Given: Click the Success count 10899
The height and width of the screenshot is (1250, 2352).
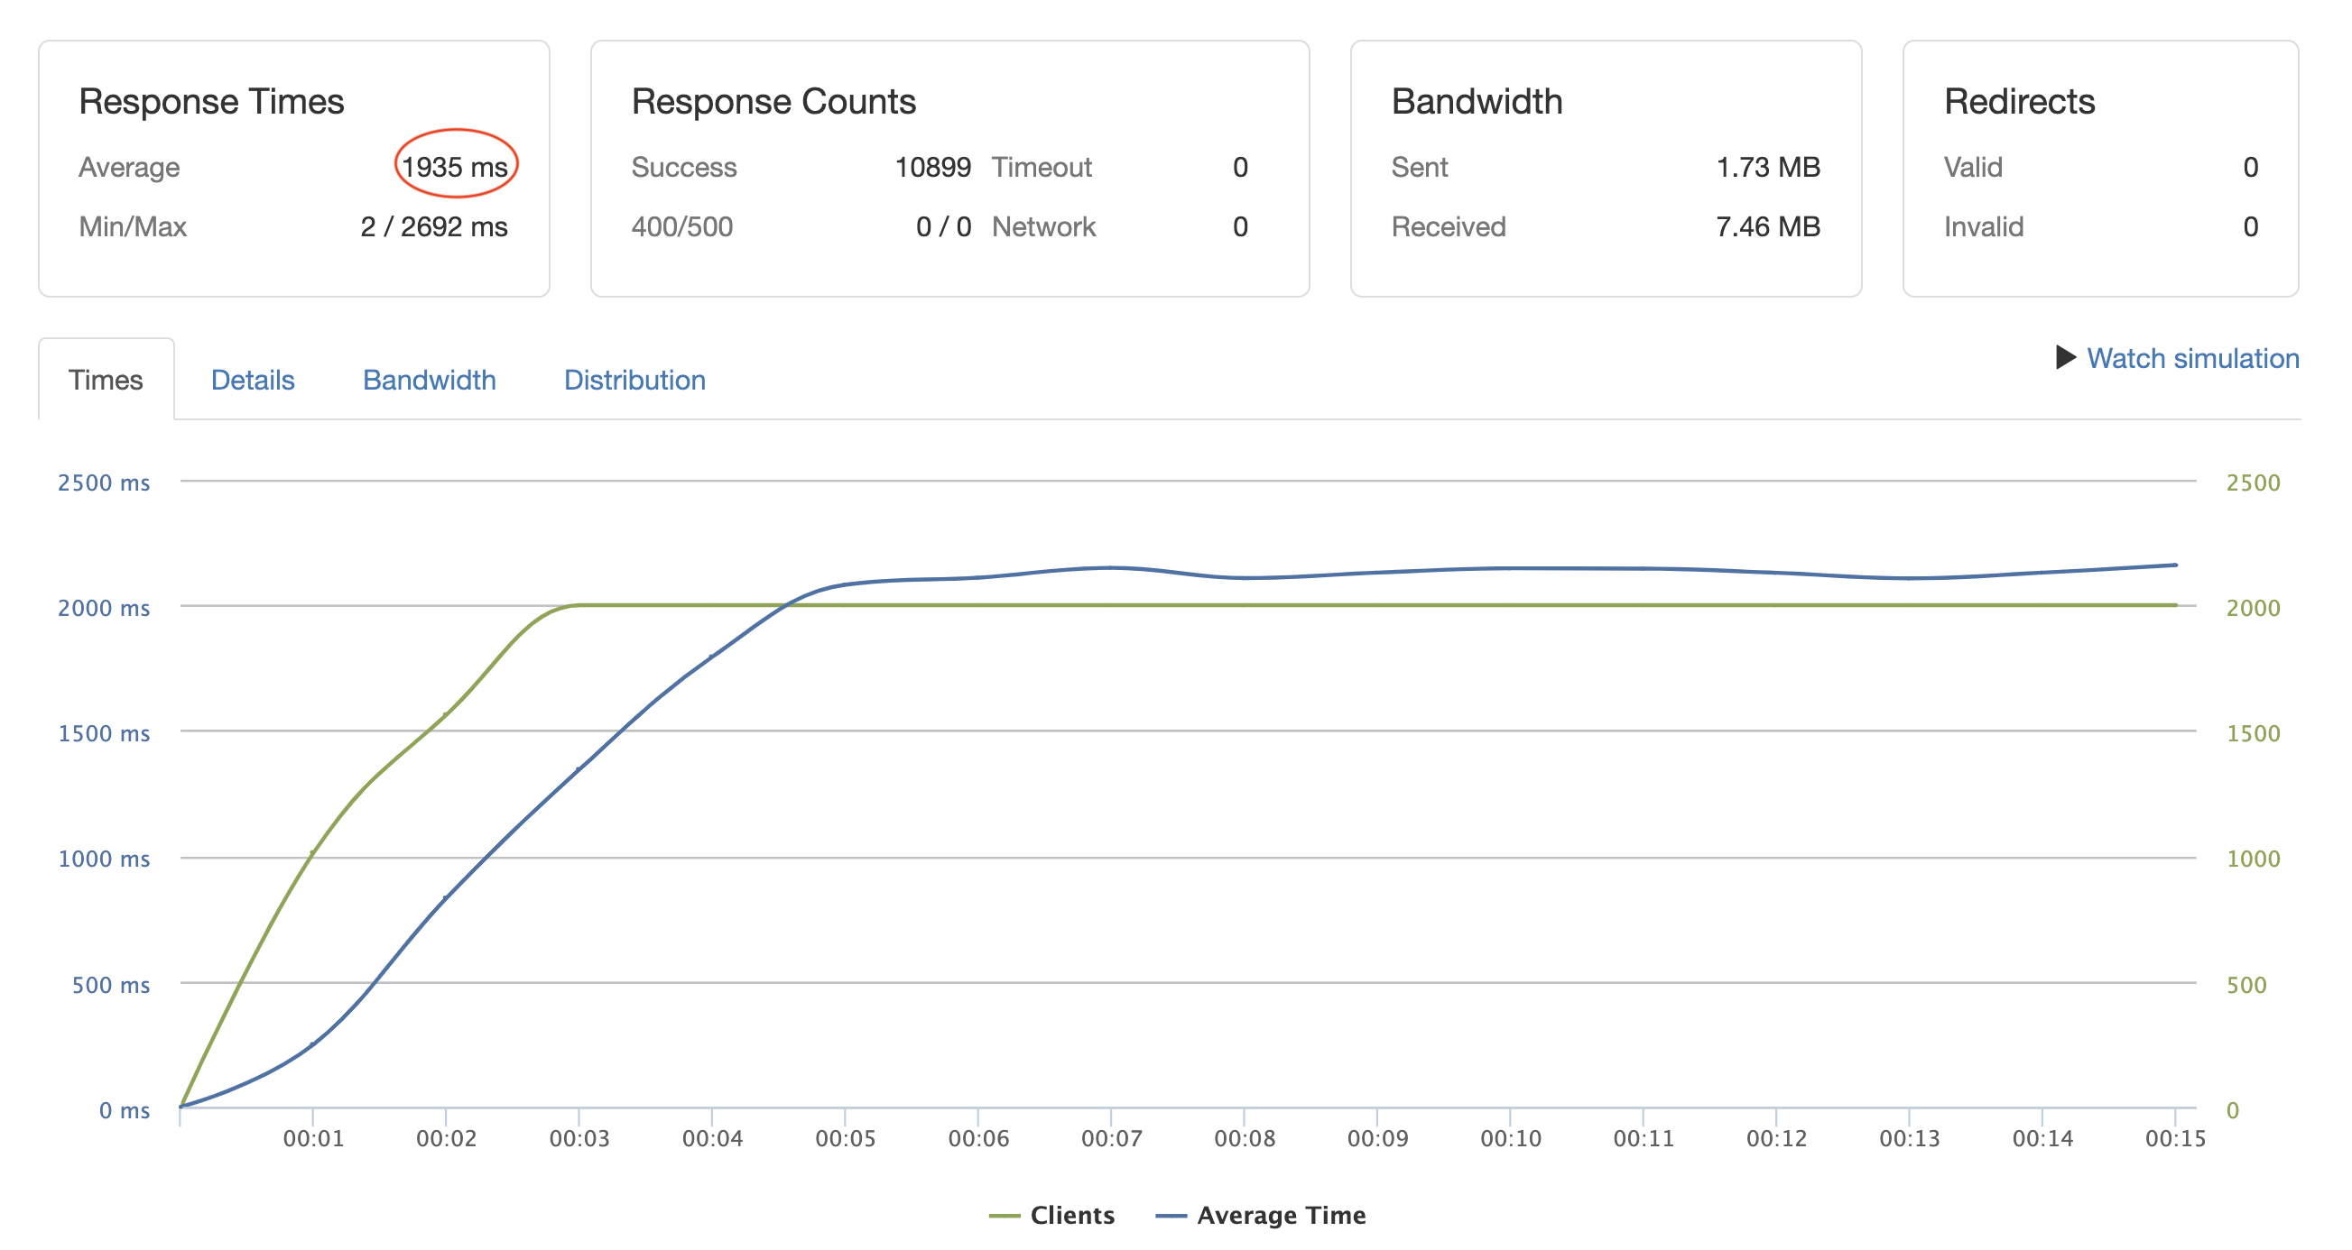Looking at the screenshot, I should point(932,167).
